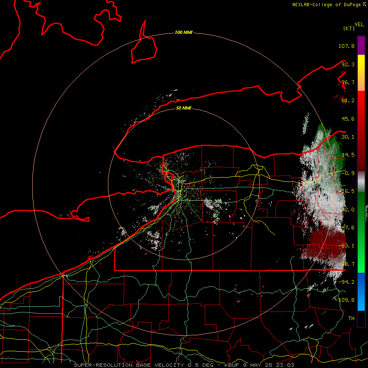Click the TH legend label

pos(351,319)
